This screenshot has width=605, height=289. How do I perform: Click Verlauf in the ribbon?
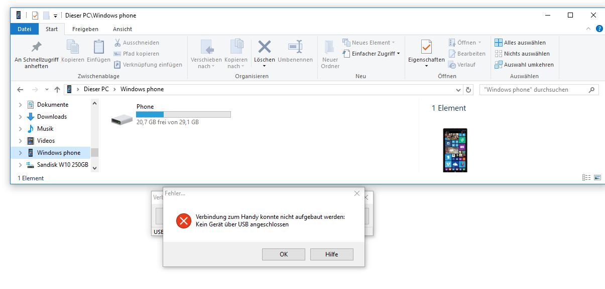click(x=461, y=65)
